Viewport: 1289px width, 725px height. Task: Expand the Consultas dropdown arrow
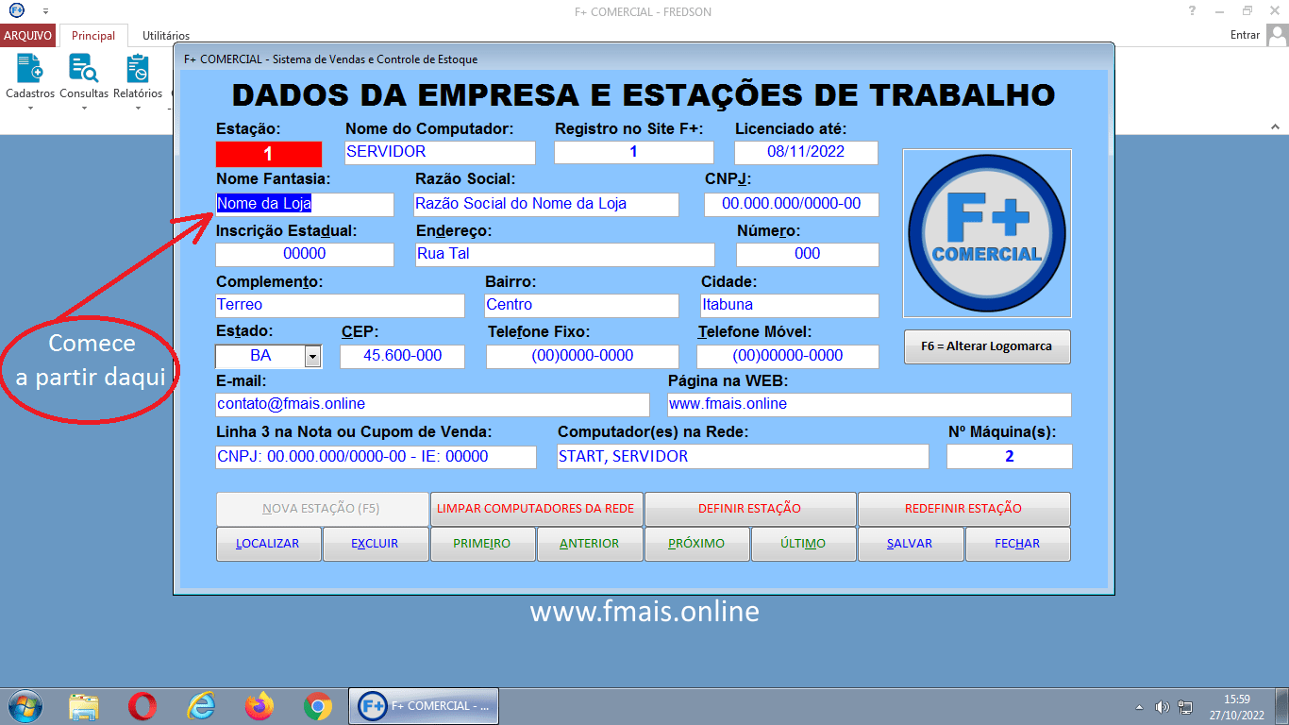[x=84, y=108]
